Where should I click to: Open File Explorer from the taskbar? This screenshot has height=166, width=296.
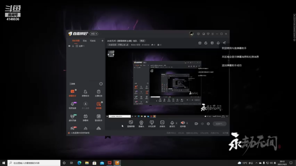[x=87, y=163]
